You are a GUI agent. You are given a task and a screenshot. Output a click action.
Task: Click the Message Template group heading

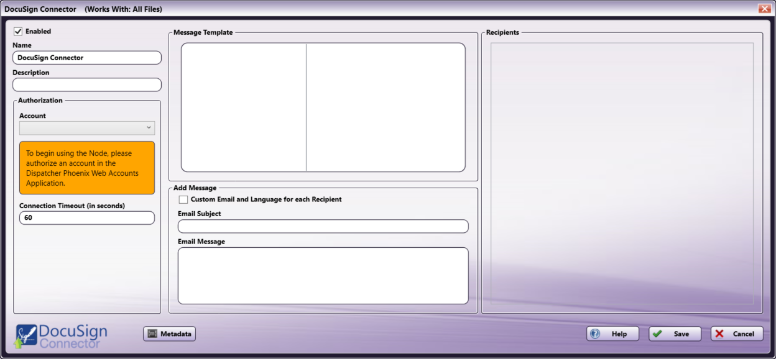[x=203, y=32]
